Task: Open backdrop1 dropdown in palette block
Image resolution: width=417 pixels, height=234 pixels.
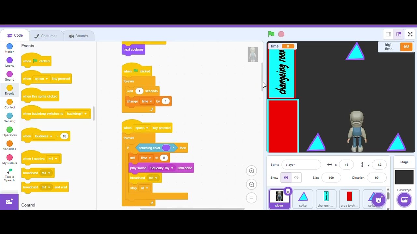Action: [77, 114]
